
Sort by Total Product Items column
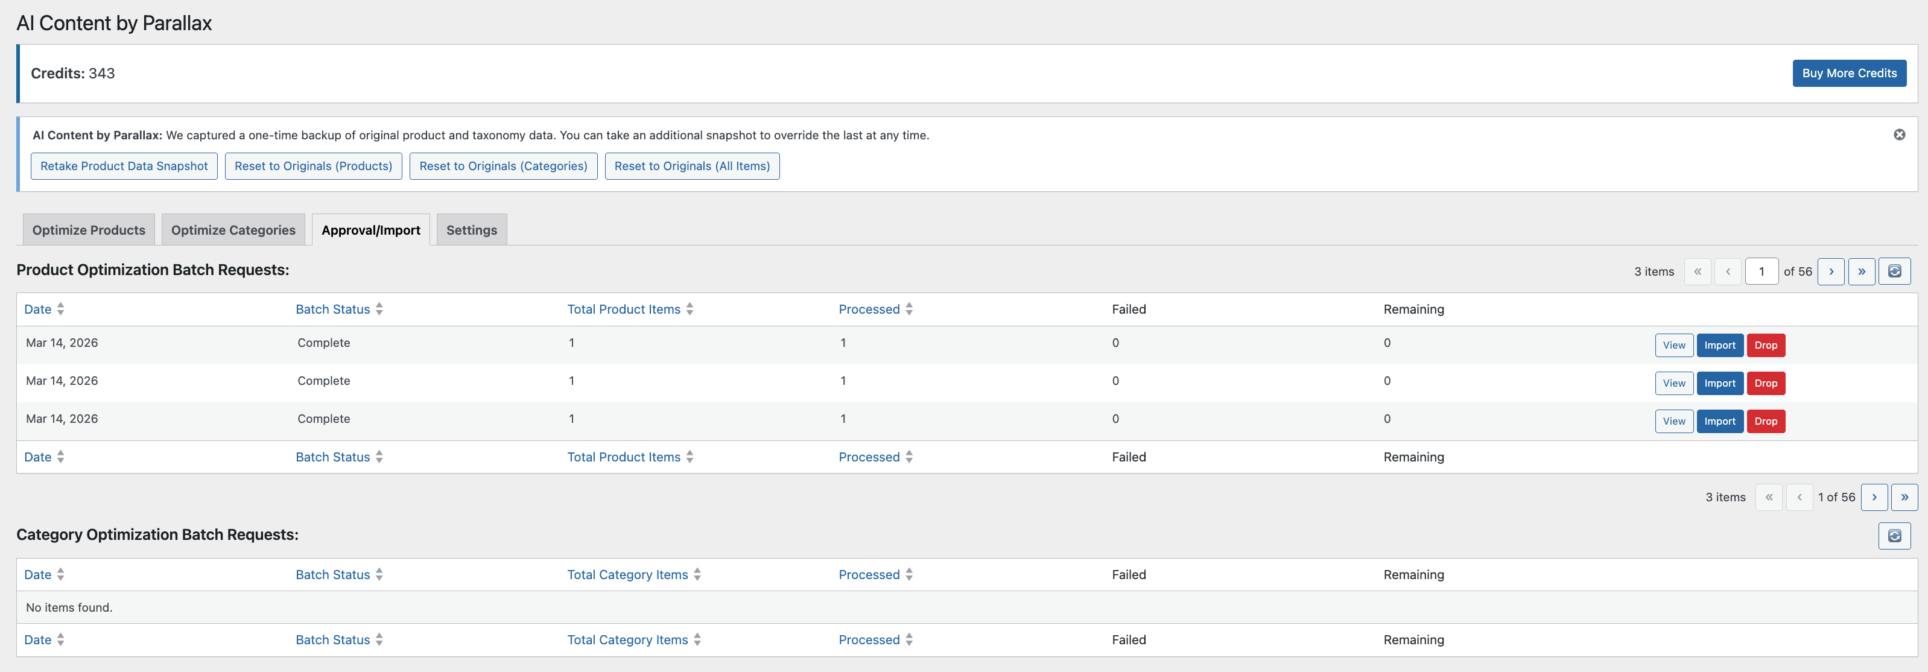(624, 309)
